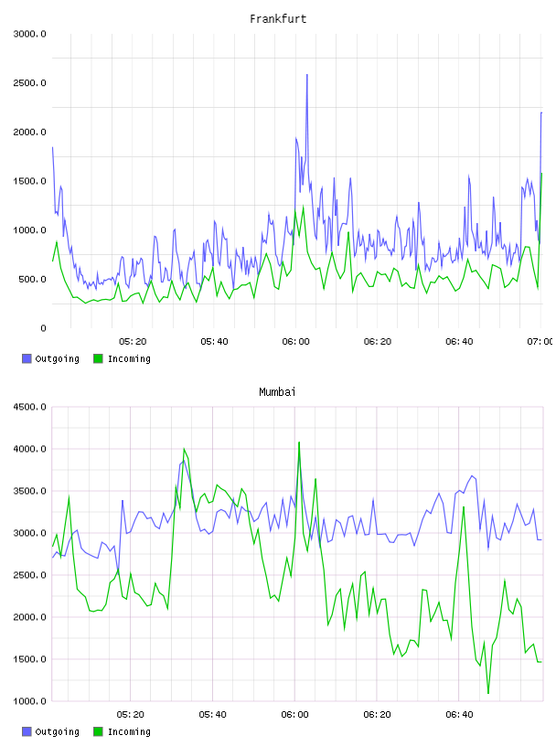Click the 05:20 time label on Frankfurt chart
The image size is (556, 746).
tap(133, 342)
